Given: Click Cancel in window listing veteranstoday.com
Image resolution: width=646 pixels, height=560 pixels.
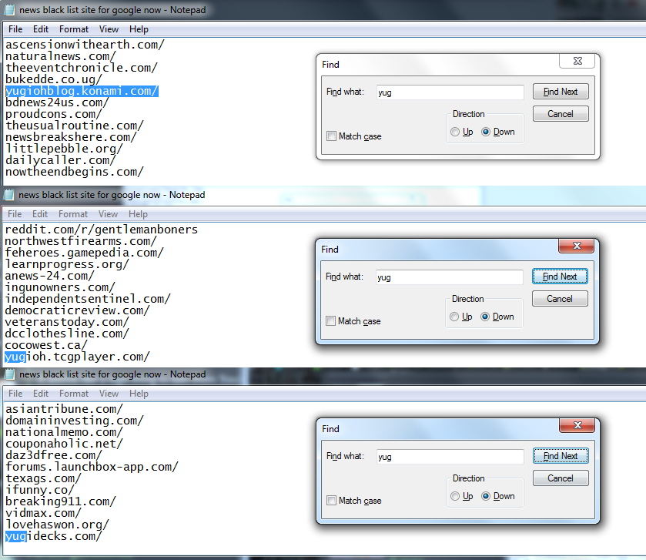Looking at the screenshot, I should 560,298.
